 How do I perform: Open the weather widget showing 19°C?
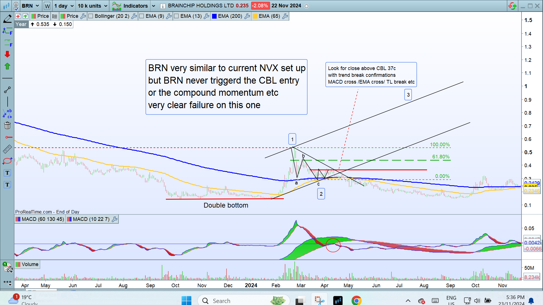(23, 300)
